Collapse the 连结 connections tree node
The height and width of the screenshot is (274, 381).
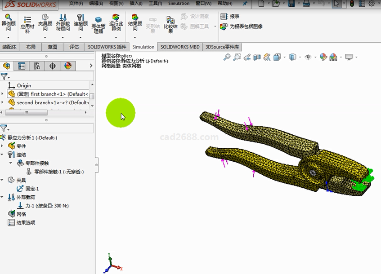coord(3,155)
